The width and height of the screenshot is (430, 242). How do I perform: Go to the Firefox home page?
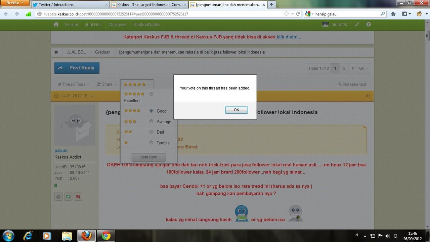tap(393, 14)
